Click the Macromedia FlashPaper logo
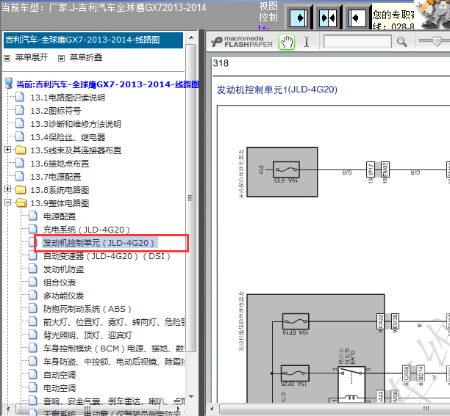This screenshot has width=450, height=416. [x=242, y=42]
